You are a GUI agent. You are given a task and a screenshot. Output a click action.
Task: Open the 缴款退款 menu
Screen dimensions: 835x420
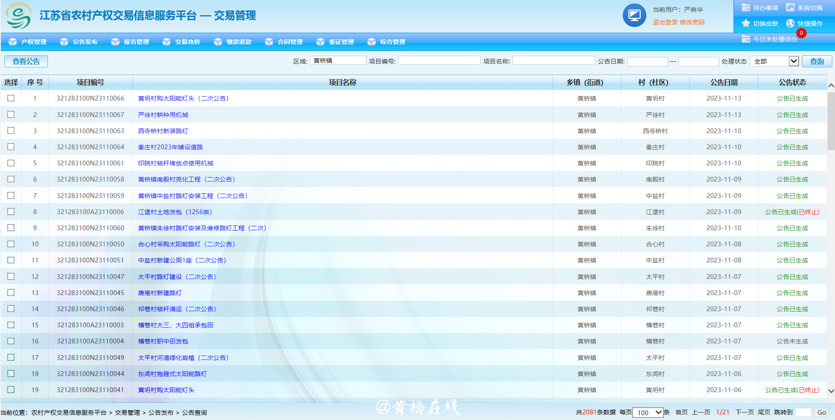(239, 42)
